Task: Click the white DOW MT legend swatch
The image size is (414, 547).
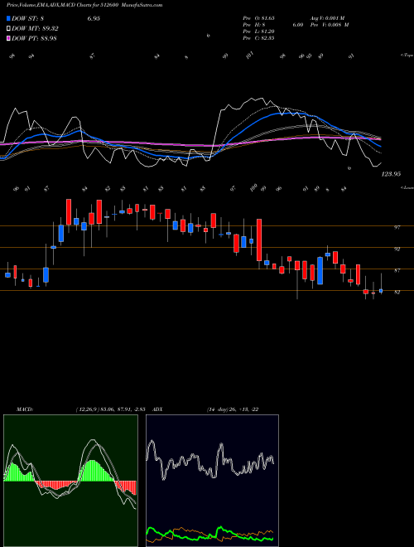Action: [8, 29]
